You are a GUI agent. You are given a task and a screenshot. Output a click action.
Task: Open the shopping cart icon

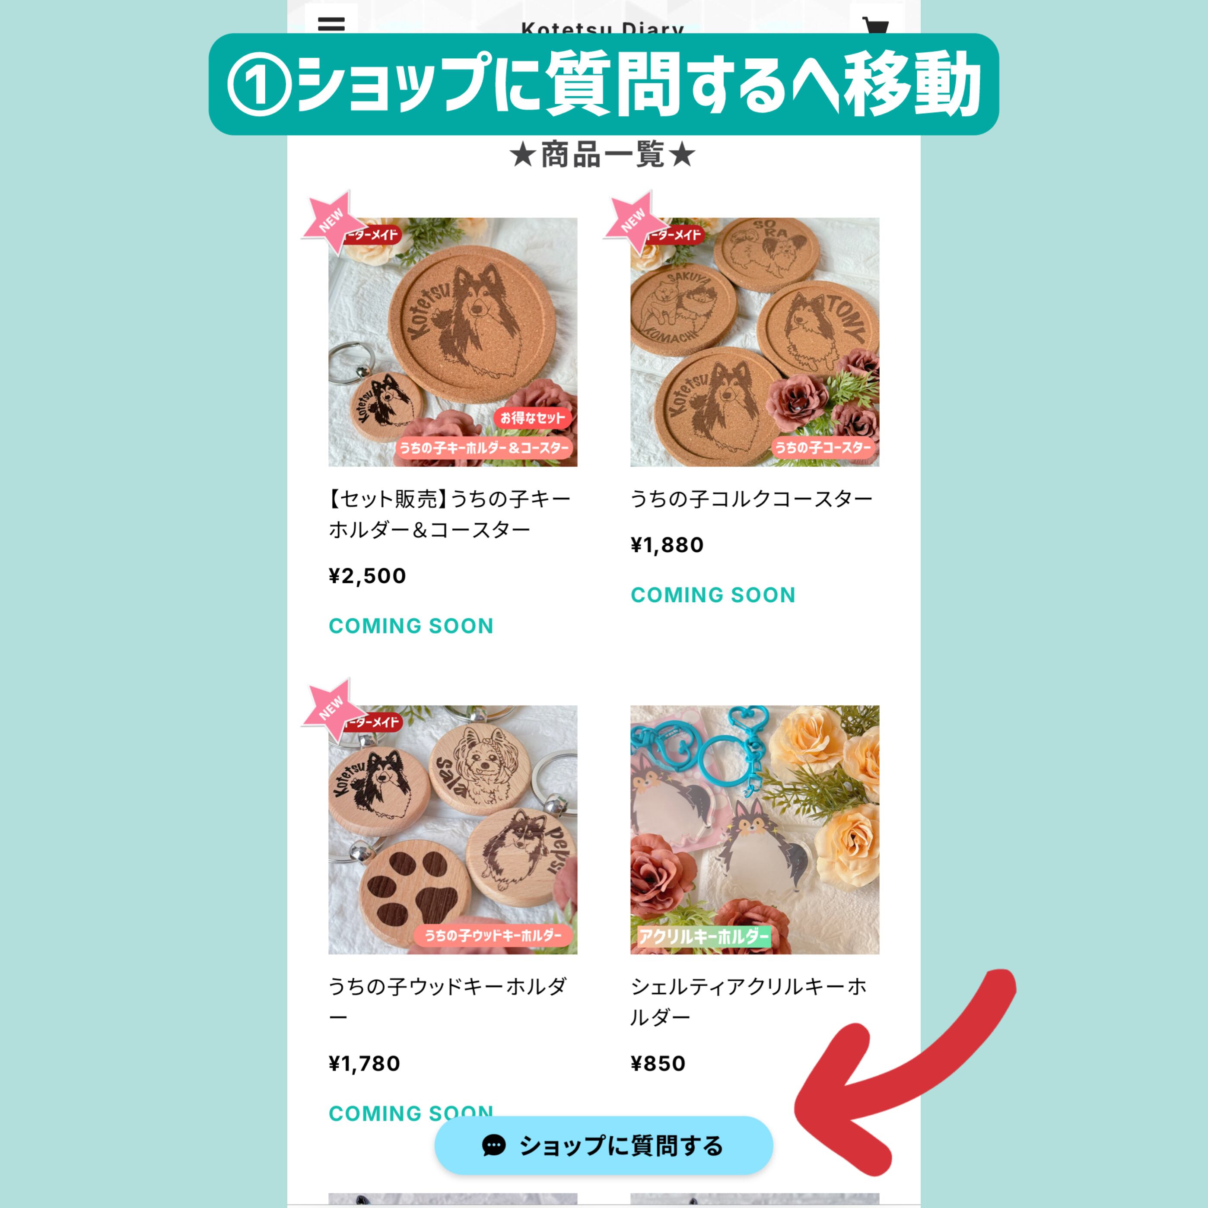(875, 24)
